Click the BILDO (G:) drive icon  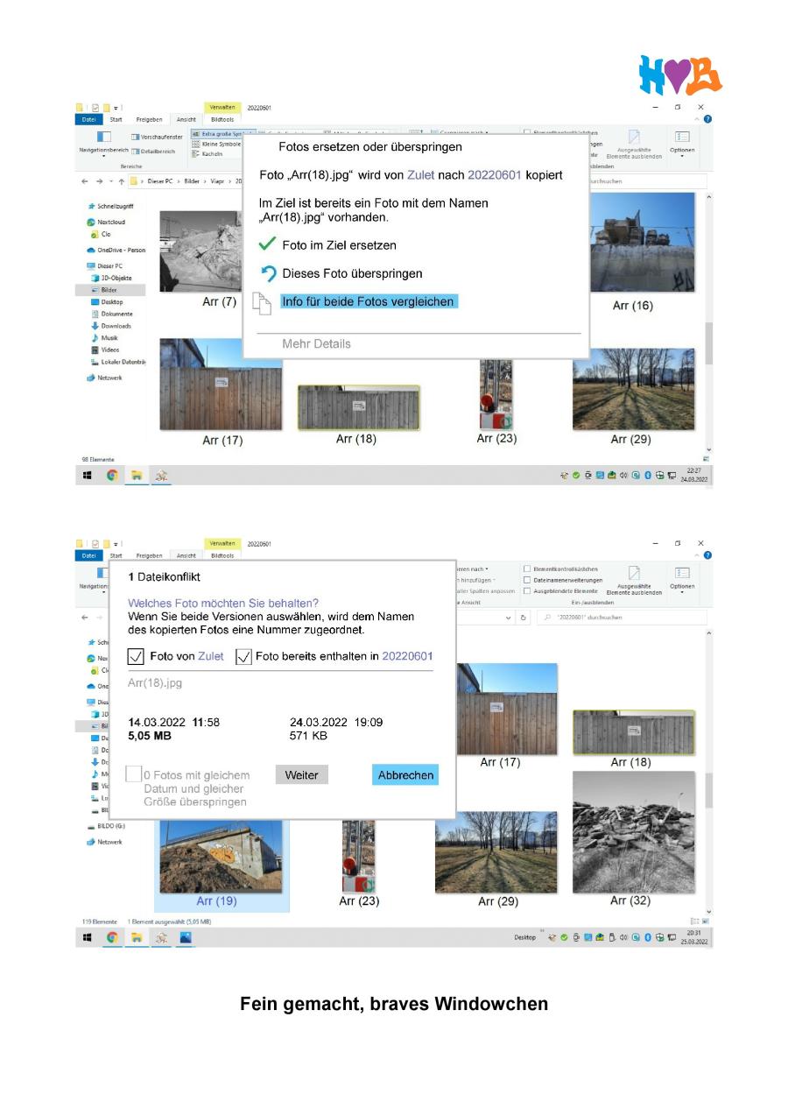pos(91,826)
